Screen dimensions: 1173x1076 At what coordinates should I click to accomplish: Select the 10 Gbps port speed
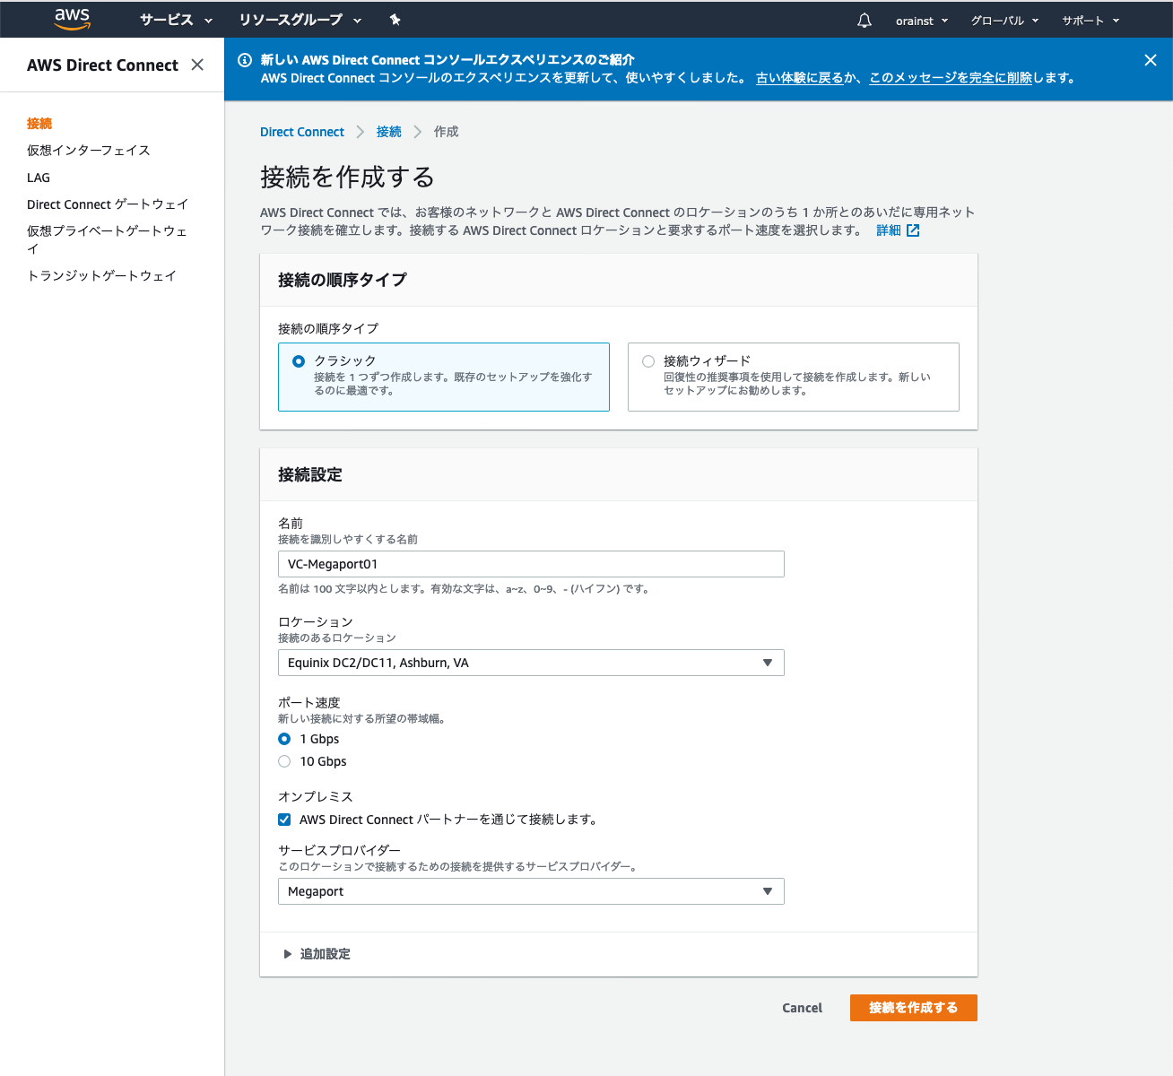284,761
